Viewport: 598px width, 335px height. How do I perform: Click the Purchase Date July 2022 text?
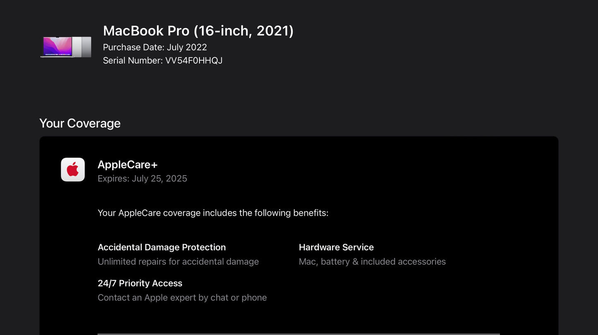[x=155, y=47]
